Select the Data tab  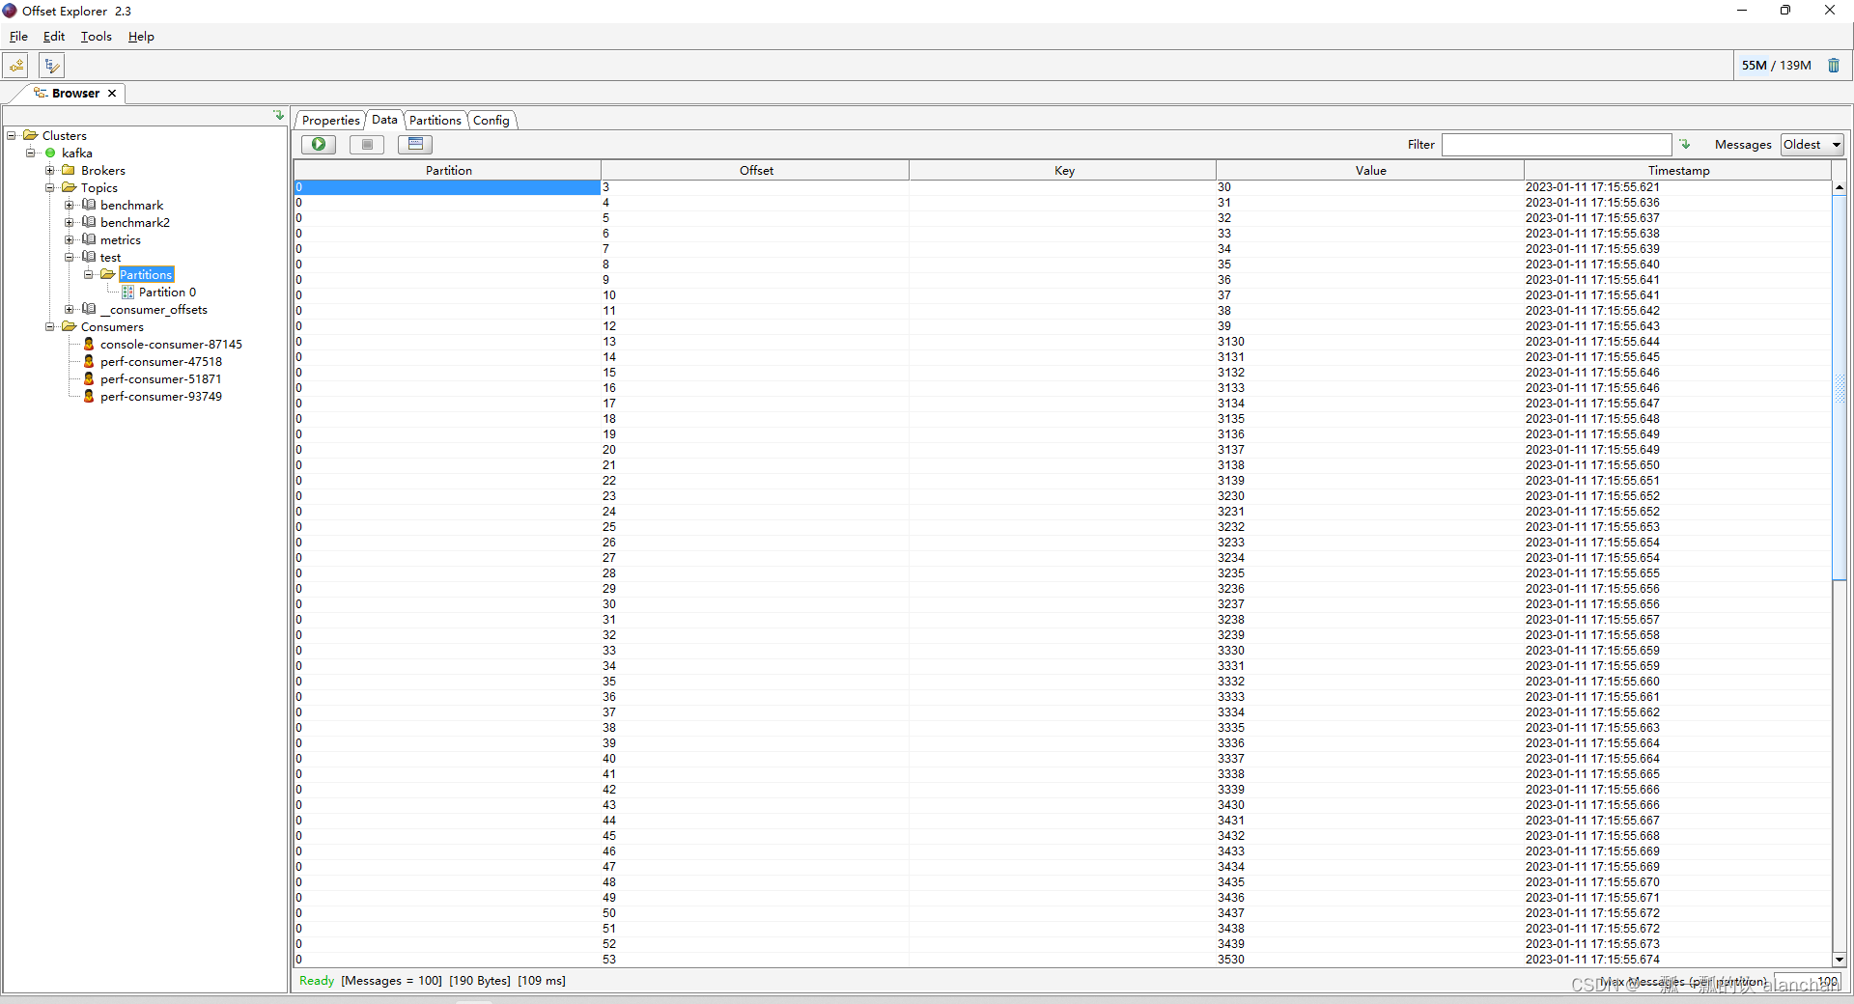pyautogui.click(x=384, y=120)
